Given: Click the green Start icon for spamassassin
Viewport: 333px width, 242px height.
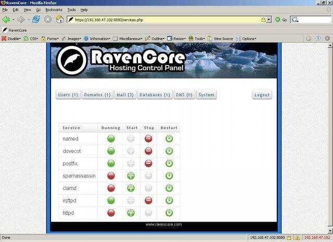Looking at the screenshot, I should (131, 175).
